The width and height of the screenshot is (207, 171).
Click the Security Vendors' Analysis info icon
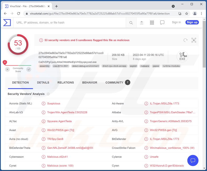48,94
